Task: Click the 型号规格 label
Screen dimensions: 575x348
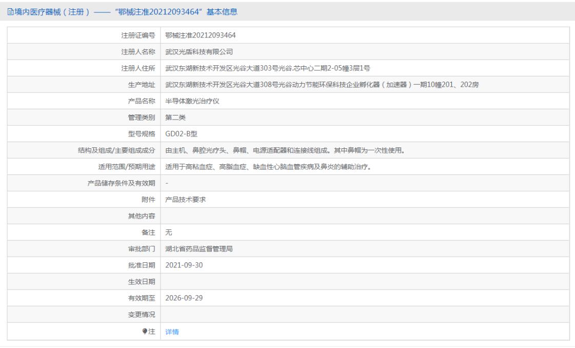Action: pyautogui.click(x=142, y=134)
